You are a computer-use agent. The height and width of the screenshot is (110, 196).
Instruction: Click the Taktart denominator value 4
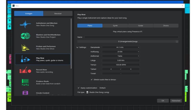pyautogui.click(x=131, y=69)
